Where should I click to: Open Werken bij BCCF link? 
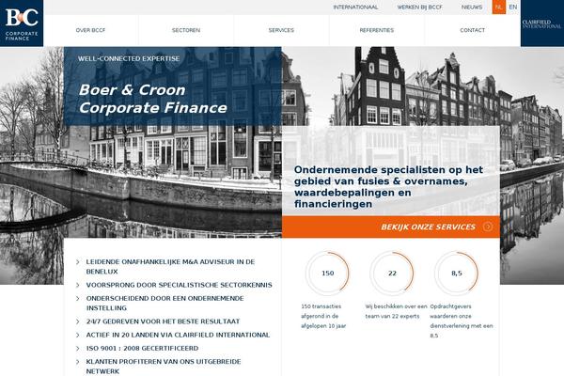point(420,8)
